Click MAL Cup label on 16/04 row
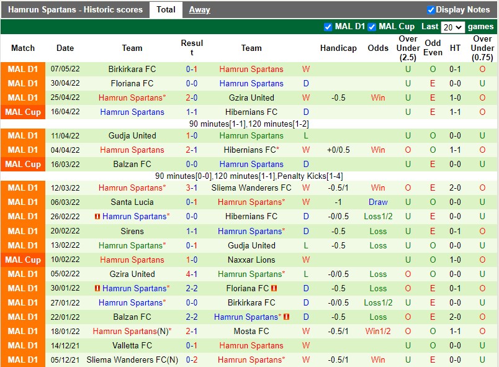The height and width of the screenshot is (367, 499). click(x=23, y=112)
